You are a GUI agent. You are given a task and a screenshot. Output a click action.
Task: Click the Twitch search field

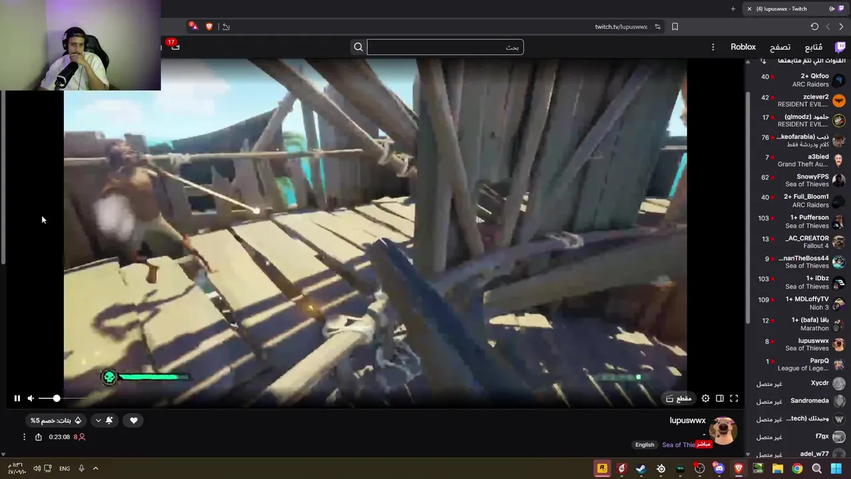coord(445,47)
